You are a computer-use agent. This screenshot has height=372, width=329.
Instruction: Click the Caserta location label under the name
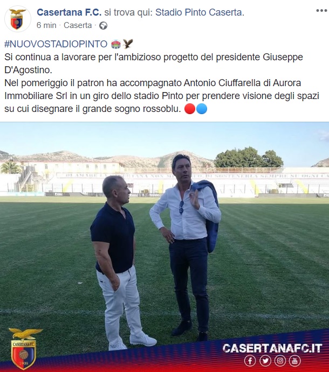point(78,25)
